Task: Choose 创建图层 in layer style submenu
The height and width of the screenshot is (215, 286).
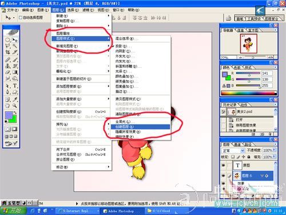Action: click(140, 127)
